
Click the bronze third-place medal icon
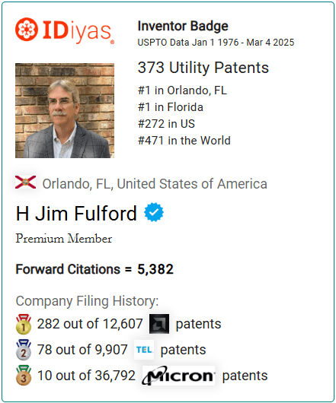coord(24,376)
